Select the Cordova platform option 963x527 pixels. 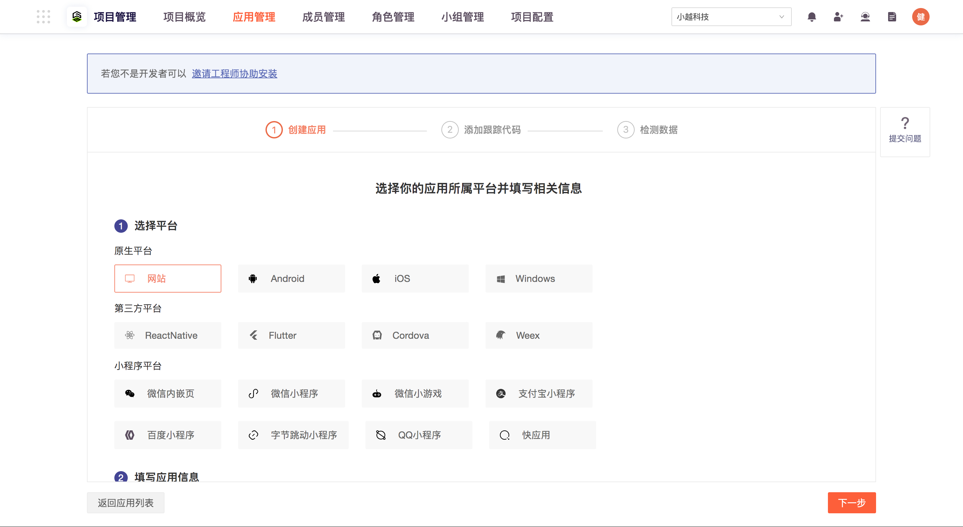tap(415, 335)
